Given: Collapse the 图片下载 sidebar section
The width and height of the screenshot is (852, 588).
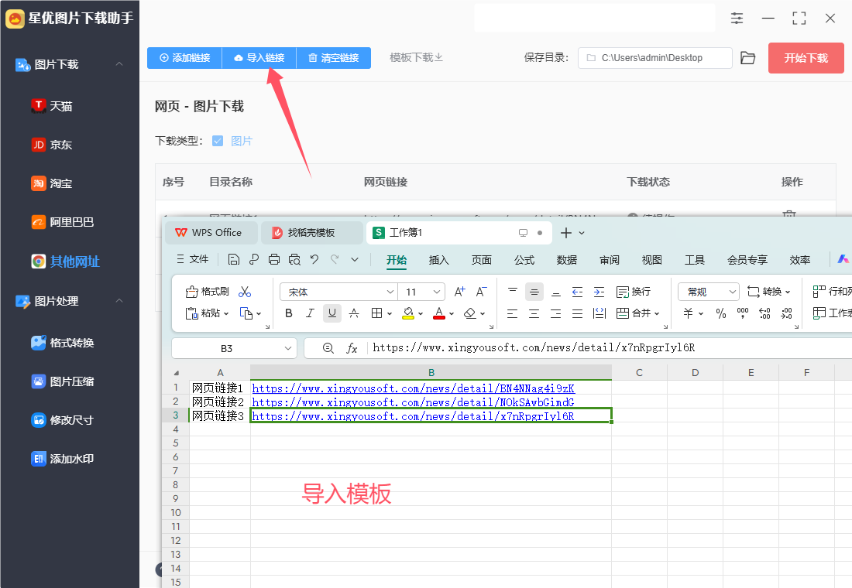Looking at the screenshot, I should (119, 64).
